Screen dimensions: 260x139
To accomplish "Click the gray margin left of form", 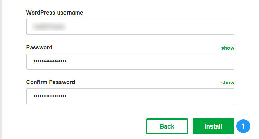I will coord(1,69).
